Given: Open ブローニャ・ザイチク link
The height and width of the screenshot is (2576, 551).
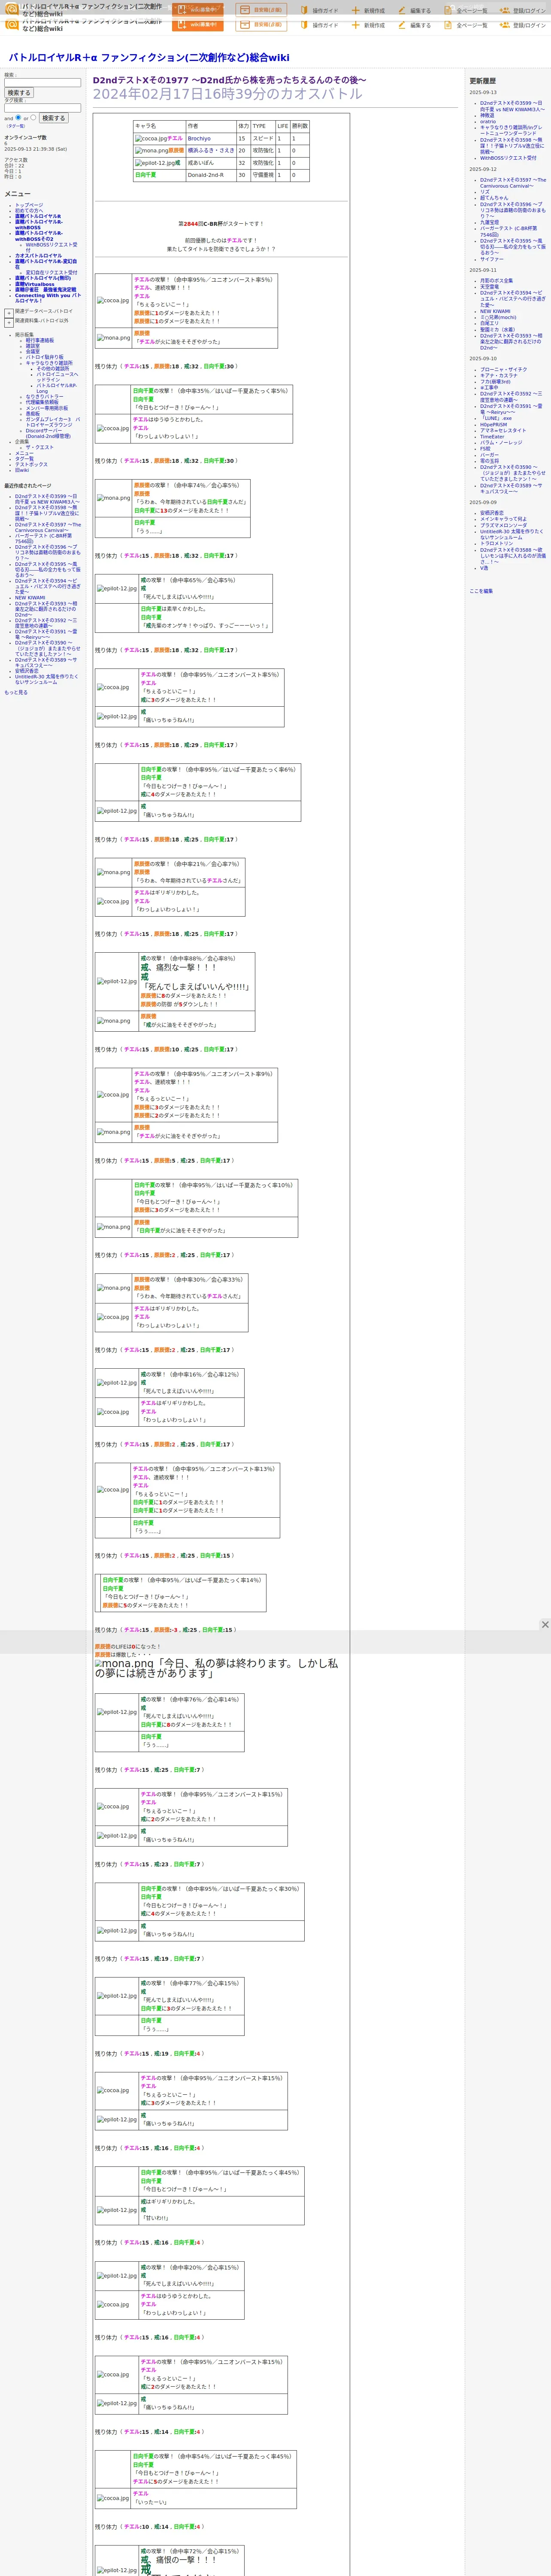Looking at the screenshot, I should (x=503, y=370).
